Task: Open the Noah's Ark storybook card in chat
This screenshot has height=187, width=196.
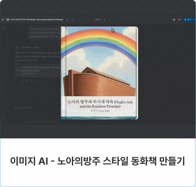Action: tap(38, 70)
